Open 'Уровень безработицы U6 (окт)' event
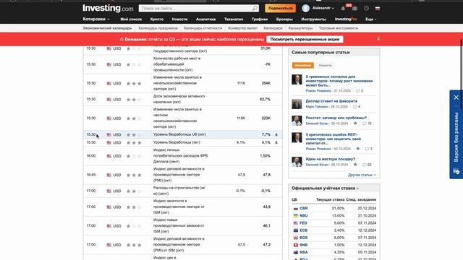Screen dimensions: 463x260 pyautogui.click(x=179, y=134)
